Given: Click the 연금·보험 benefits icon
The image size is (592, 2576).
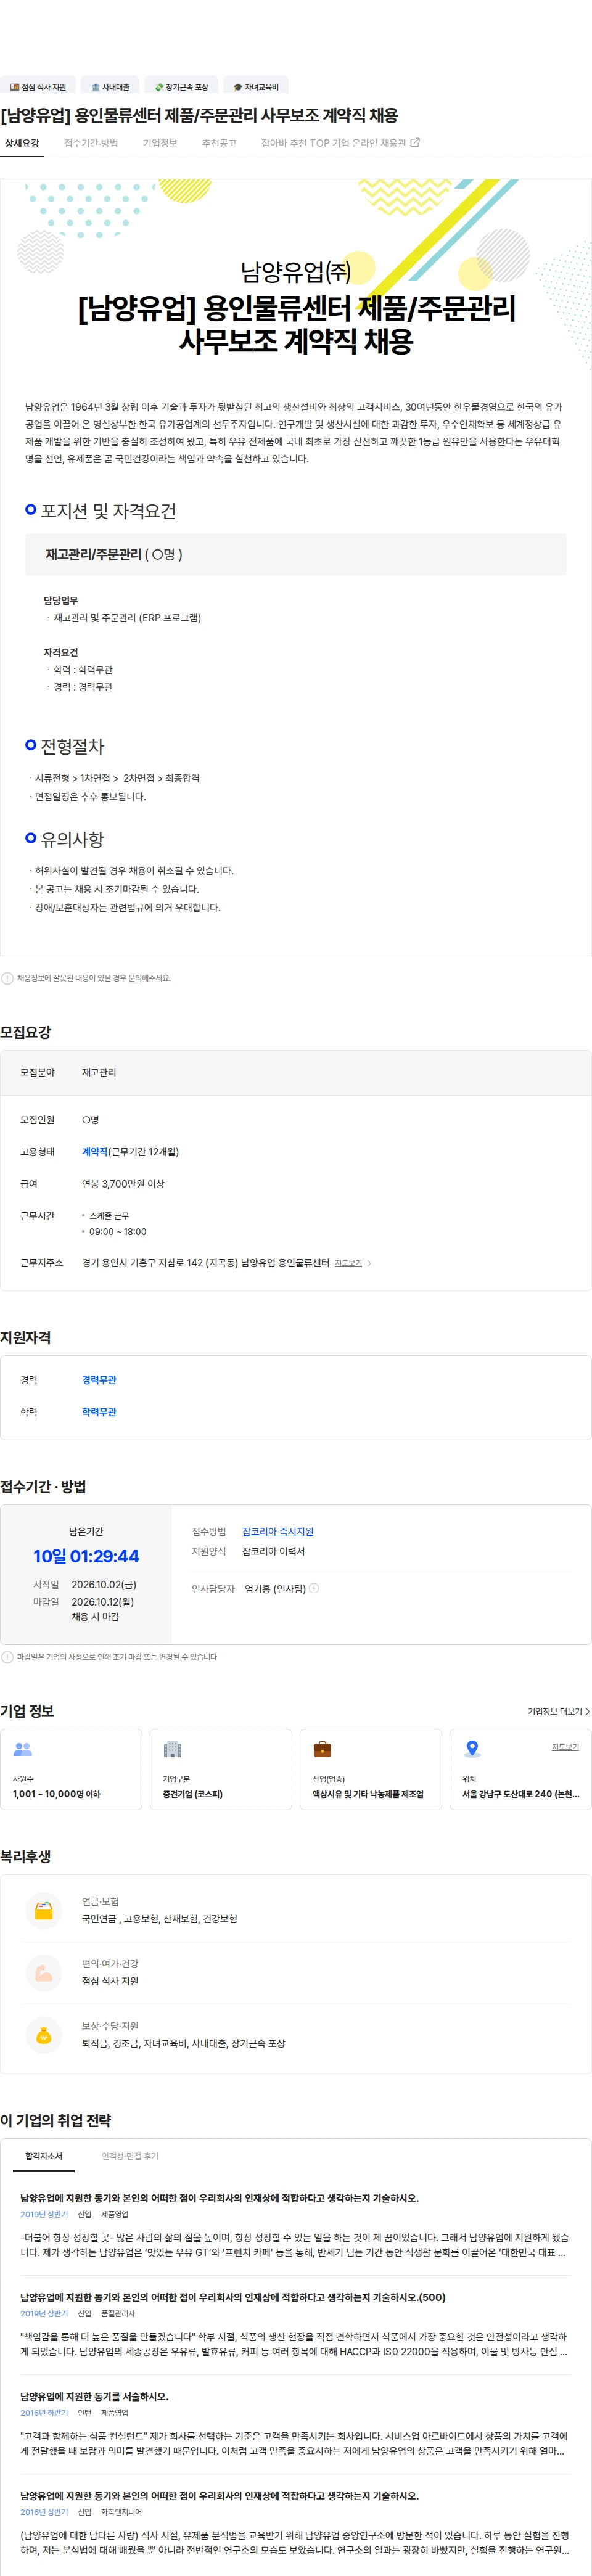Looking at the screenshot, I should [x=43, y=1910].
